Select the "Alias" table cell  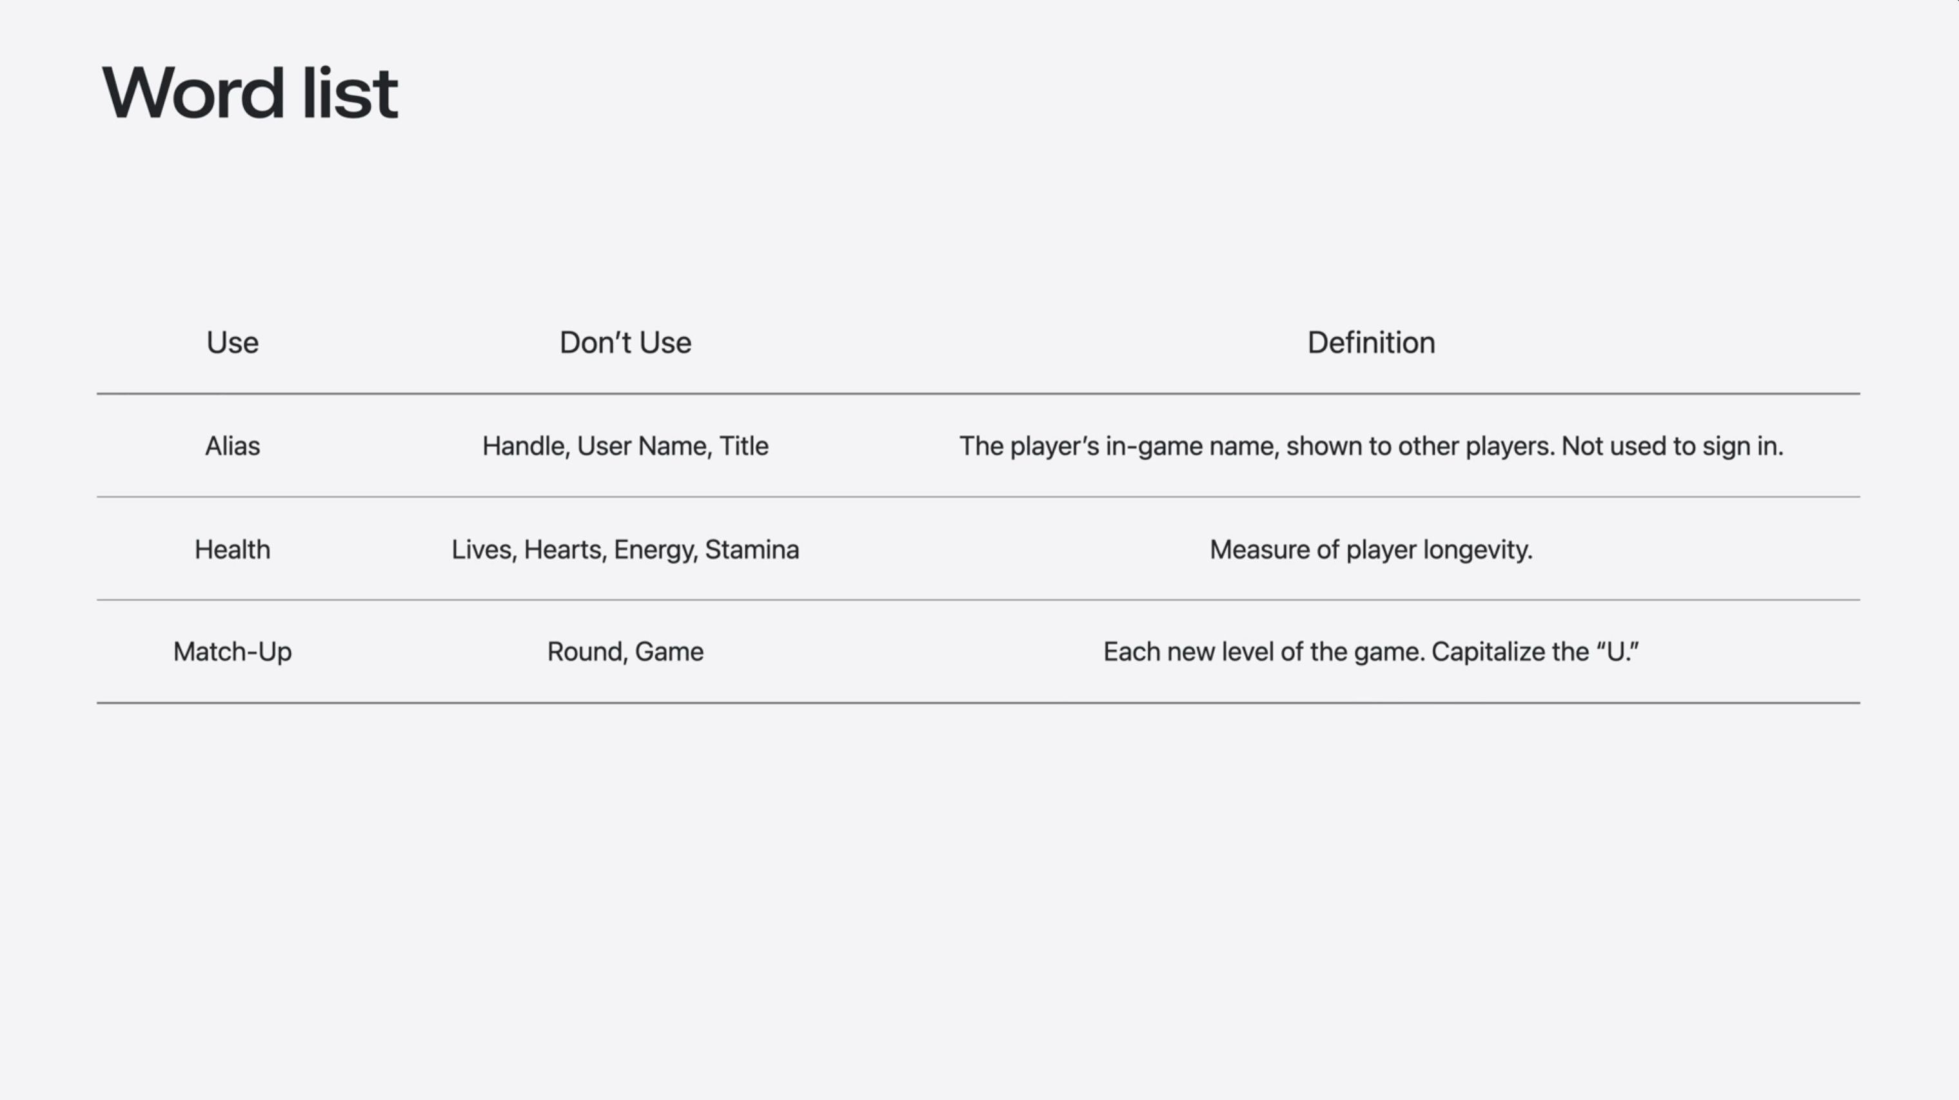pos(233,446)
